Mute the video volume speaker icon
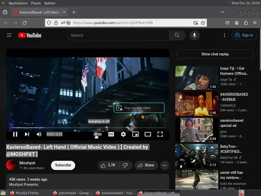261x196 pixels. click(39, 134)
